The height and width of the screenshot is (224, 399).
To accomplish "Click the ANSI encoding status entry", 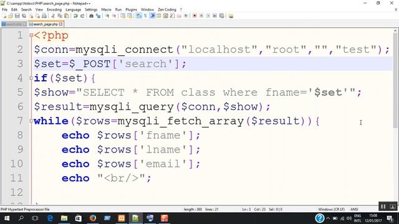I will (354, 209).
